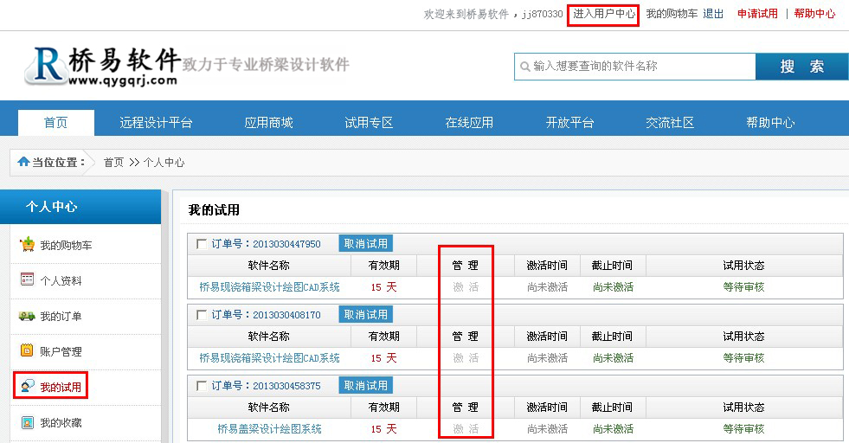Cancel trial for order 2013030447950

tap(365, 243)
